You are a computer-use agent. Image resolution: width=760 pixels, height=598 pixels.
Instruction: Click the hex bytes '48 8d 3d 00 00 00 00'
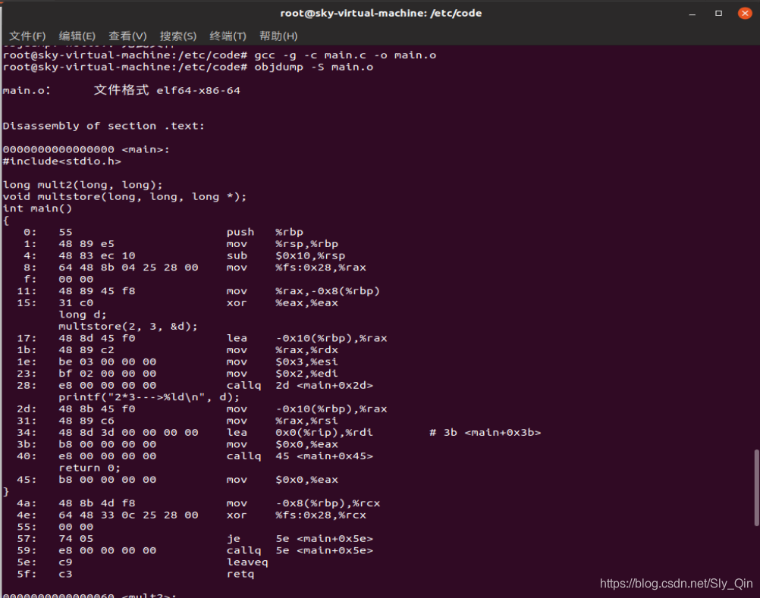[128, 433]
